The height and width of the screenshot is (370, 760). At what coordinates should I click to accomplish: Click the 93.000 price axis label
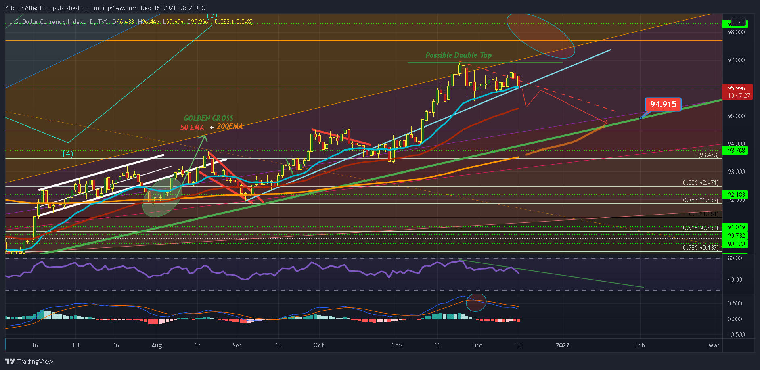pos(736,172)
